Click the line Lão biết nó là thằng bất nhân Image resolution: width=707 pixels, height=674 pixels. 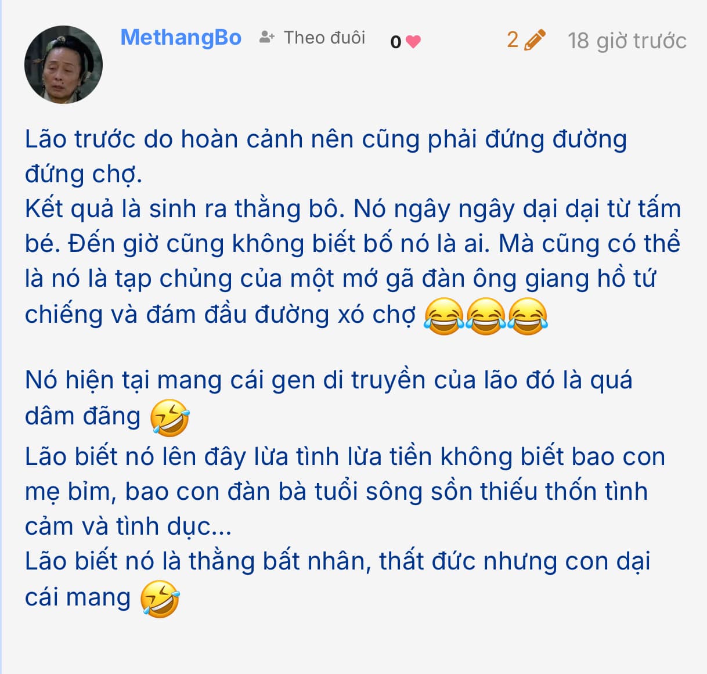pos(337,561)
